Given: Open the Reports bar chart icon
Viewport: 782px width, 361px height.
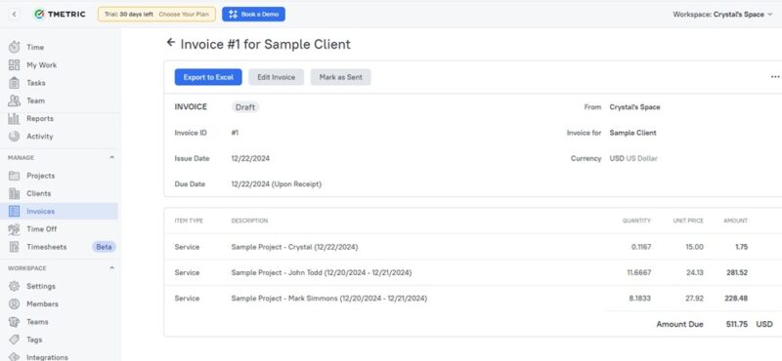Looking at the screenshot, I should point(14,118).
